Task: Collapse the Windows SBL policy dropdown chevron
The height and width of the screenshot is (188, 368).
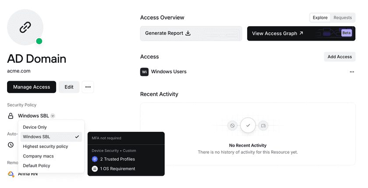Action: point(53,116)
